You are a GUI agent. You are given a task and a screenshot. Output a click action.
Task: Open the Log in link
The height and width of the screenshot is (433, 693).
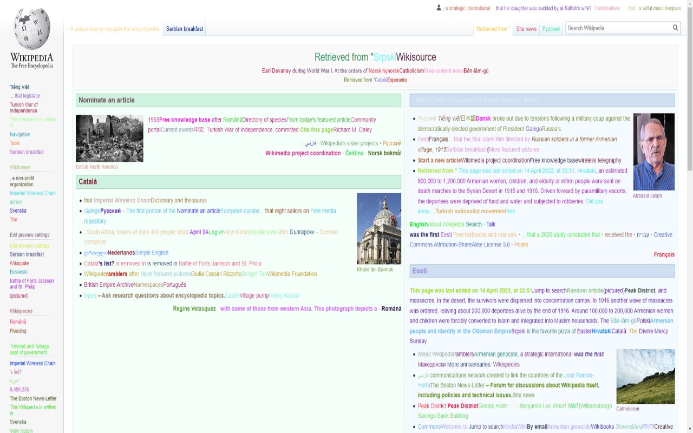tap(216, 232)
